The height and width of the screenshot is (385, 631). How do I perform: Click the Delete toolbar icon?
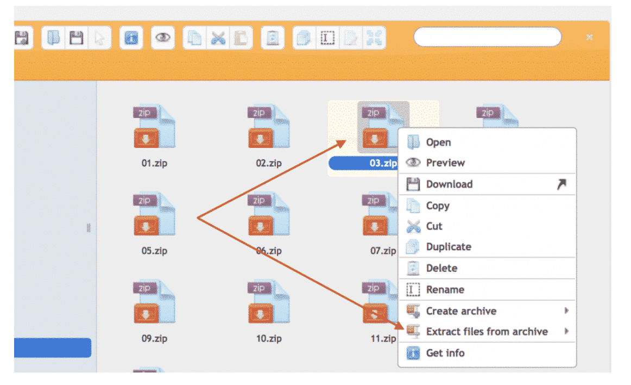pos(273,38)
